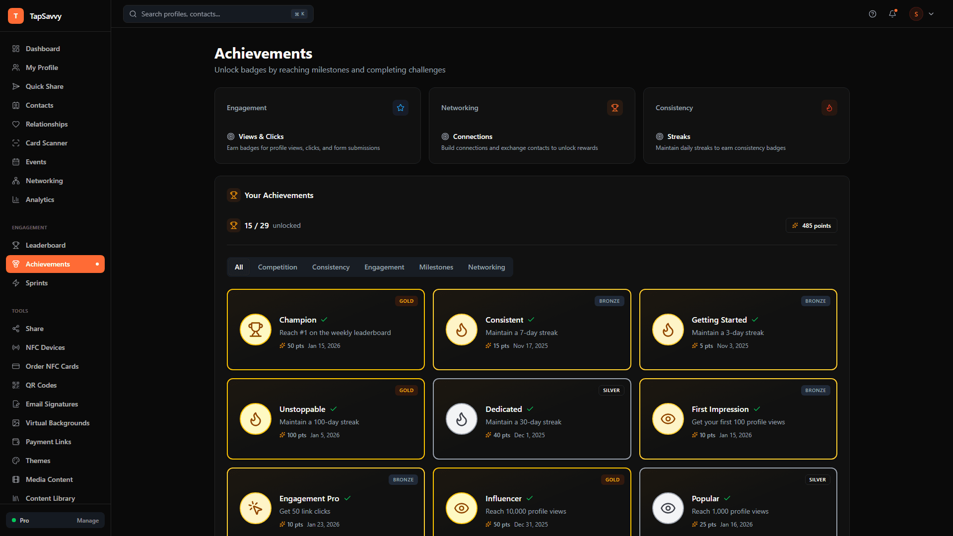Click the Consistency flame icon on its card
The height and width of the screenshot is (536, 953).
coord(829,108)
